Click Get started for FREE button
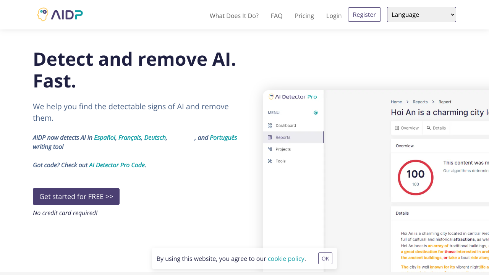 tap(76, 196)
